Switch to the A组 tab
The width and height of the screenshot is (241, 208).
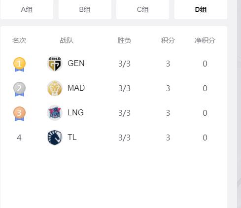tap(27, 9)
